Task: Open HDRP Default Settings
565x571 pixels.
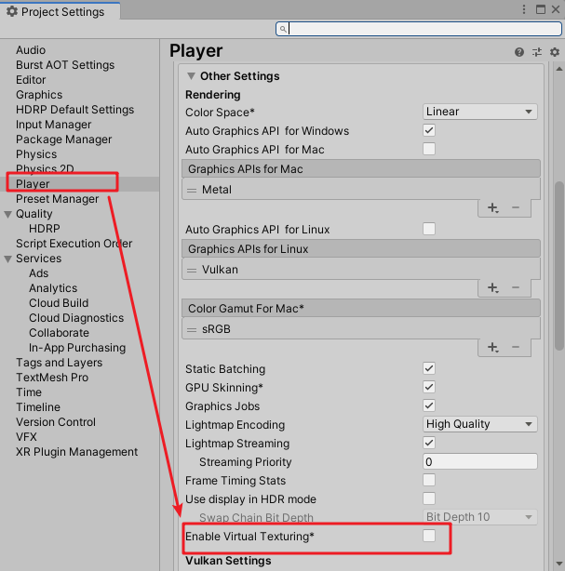Action: [74, 110]
